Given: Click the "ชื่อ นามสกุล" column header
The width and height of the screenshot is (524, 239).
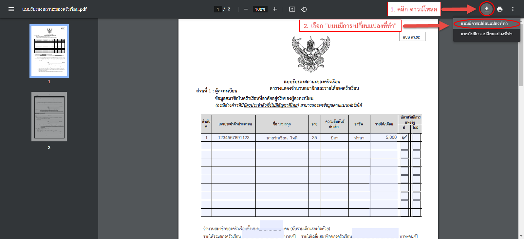Looking at the screenshot, I should [x=282, y=124].
